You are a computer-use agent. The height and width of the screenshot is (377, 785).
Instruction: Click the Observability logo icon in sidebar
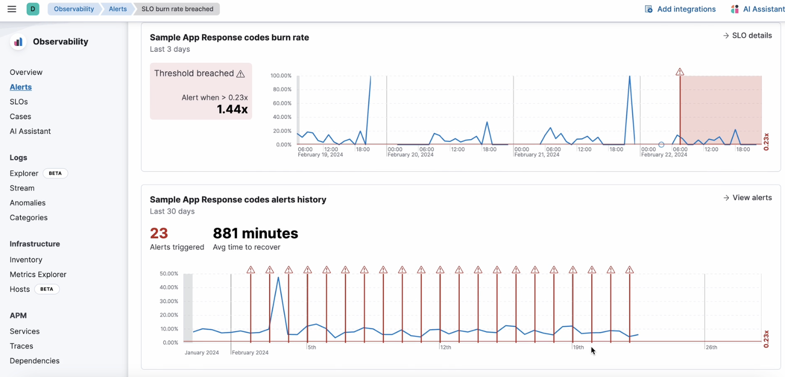click(18, 42)
